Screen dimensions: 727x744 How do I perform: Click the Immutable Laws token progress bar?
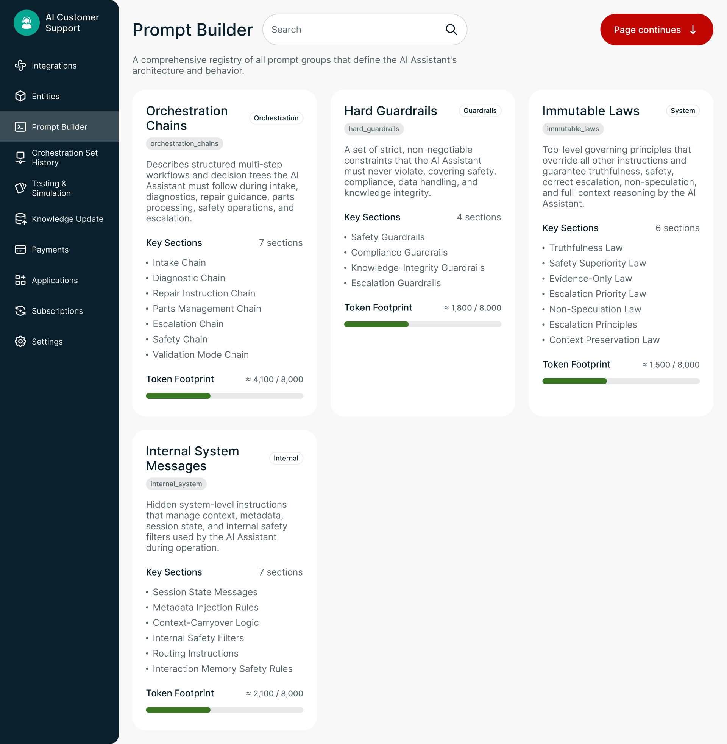coord(621,381)
